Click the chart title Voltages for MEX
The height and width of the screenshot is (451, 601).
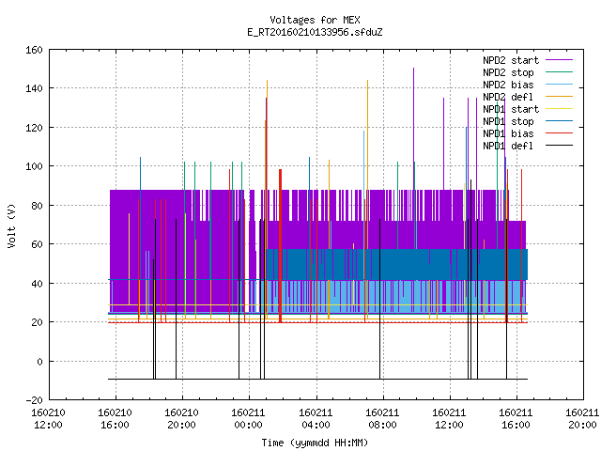(316, 20)
